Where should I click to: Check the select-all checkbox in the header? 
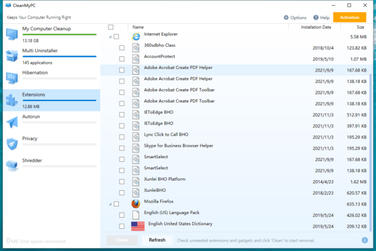pos(111,27)
